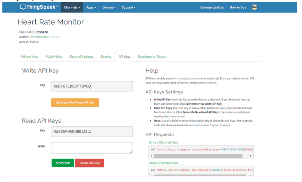Viewport: 302px width, 182px height.
Task: Click the Commercial Use link
Action: (212, 7)
